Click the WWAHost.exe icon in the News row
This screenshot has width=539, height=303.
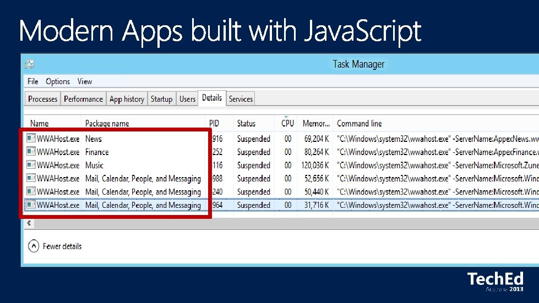(31, 138)
